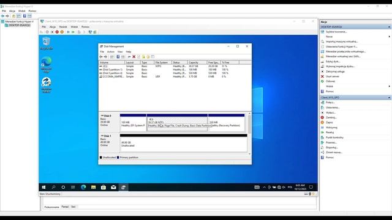Select the CCCOMA DVD volume row
Viewport: 392px width, 220px height.
[x=175, y=76]
